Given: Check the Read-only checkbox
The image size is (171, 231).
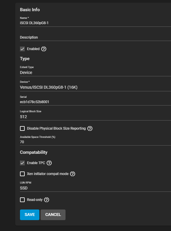Looking at the screenshot, I should [x=22, y=200].
